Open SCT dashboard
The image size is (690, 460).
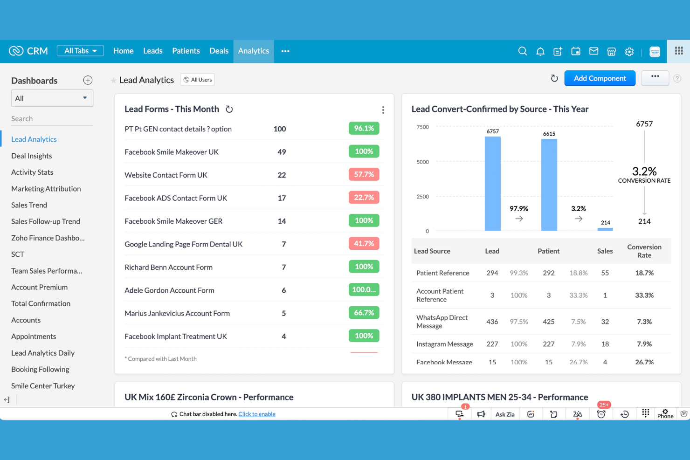coord(18,254)
